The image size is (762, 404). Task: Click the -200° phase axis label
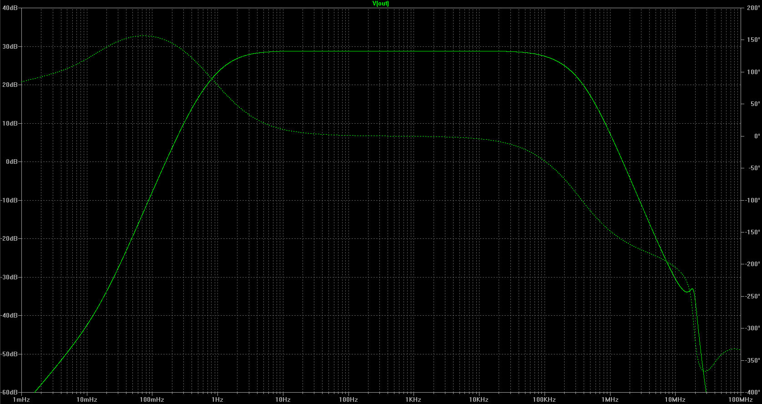752,264
